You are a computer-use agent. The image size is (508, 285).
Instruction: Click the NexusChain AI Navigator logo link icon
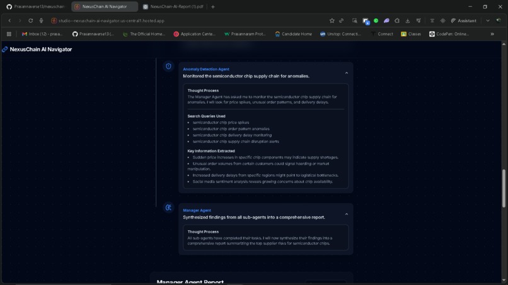pyautogui.click(x=5, y=49)
